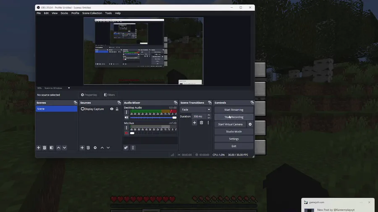
Task: Click the Properties button
Action: pos(89,95)
